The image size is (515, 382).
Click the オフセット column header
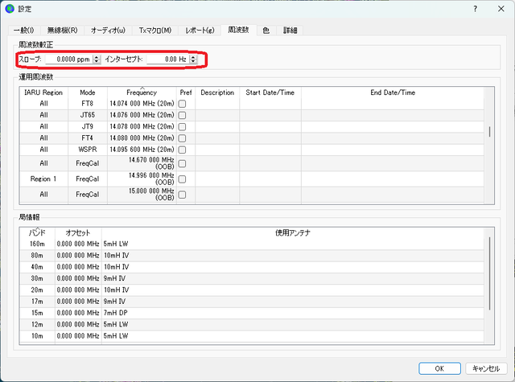78,232
